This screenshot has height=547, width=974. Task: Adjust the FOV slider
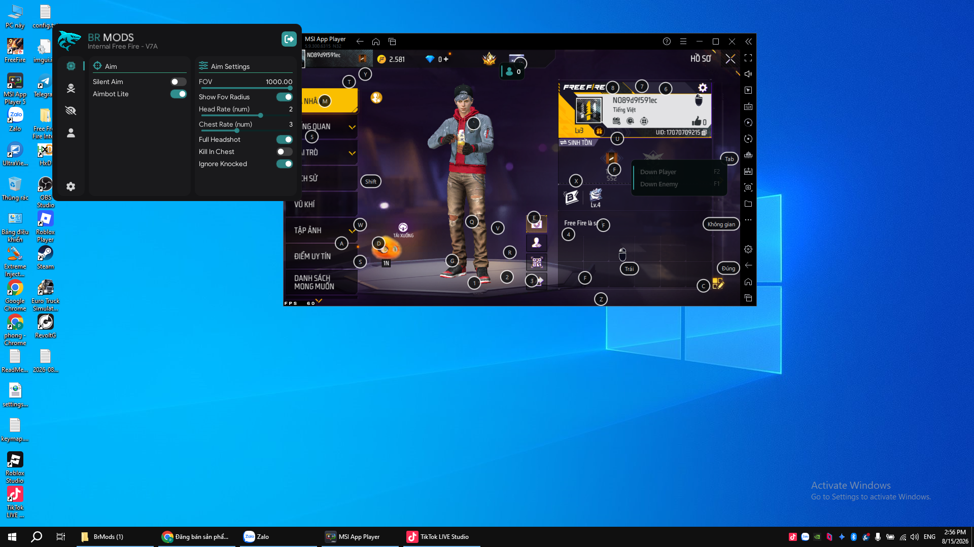(x=246, y=88)
